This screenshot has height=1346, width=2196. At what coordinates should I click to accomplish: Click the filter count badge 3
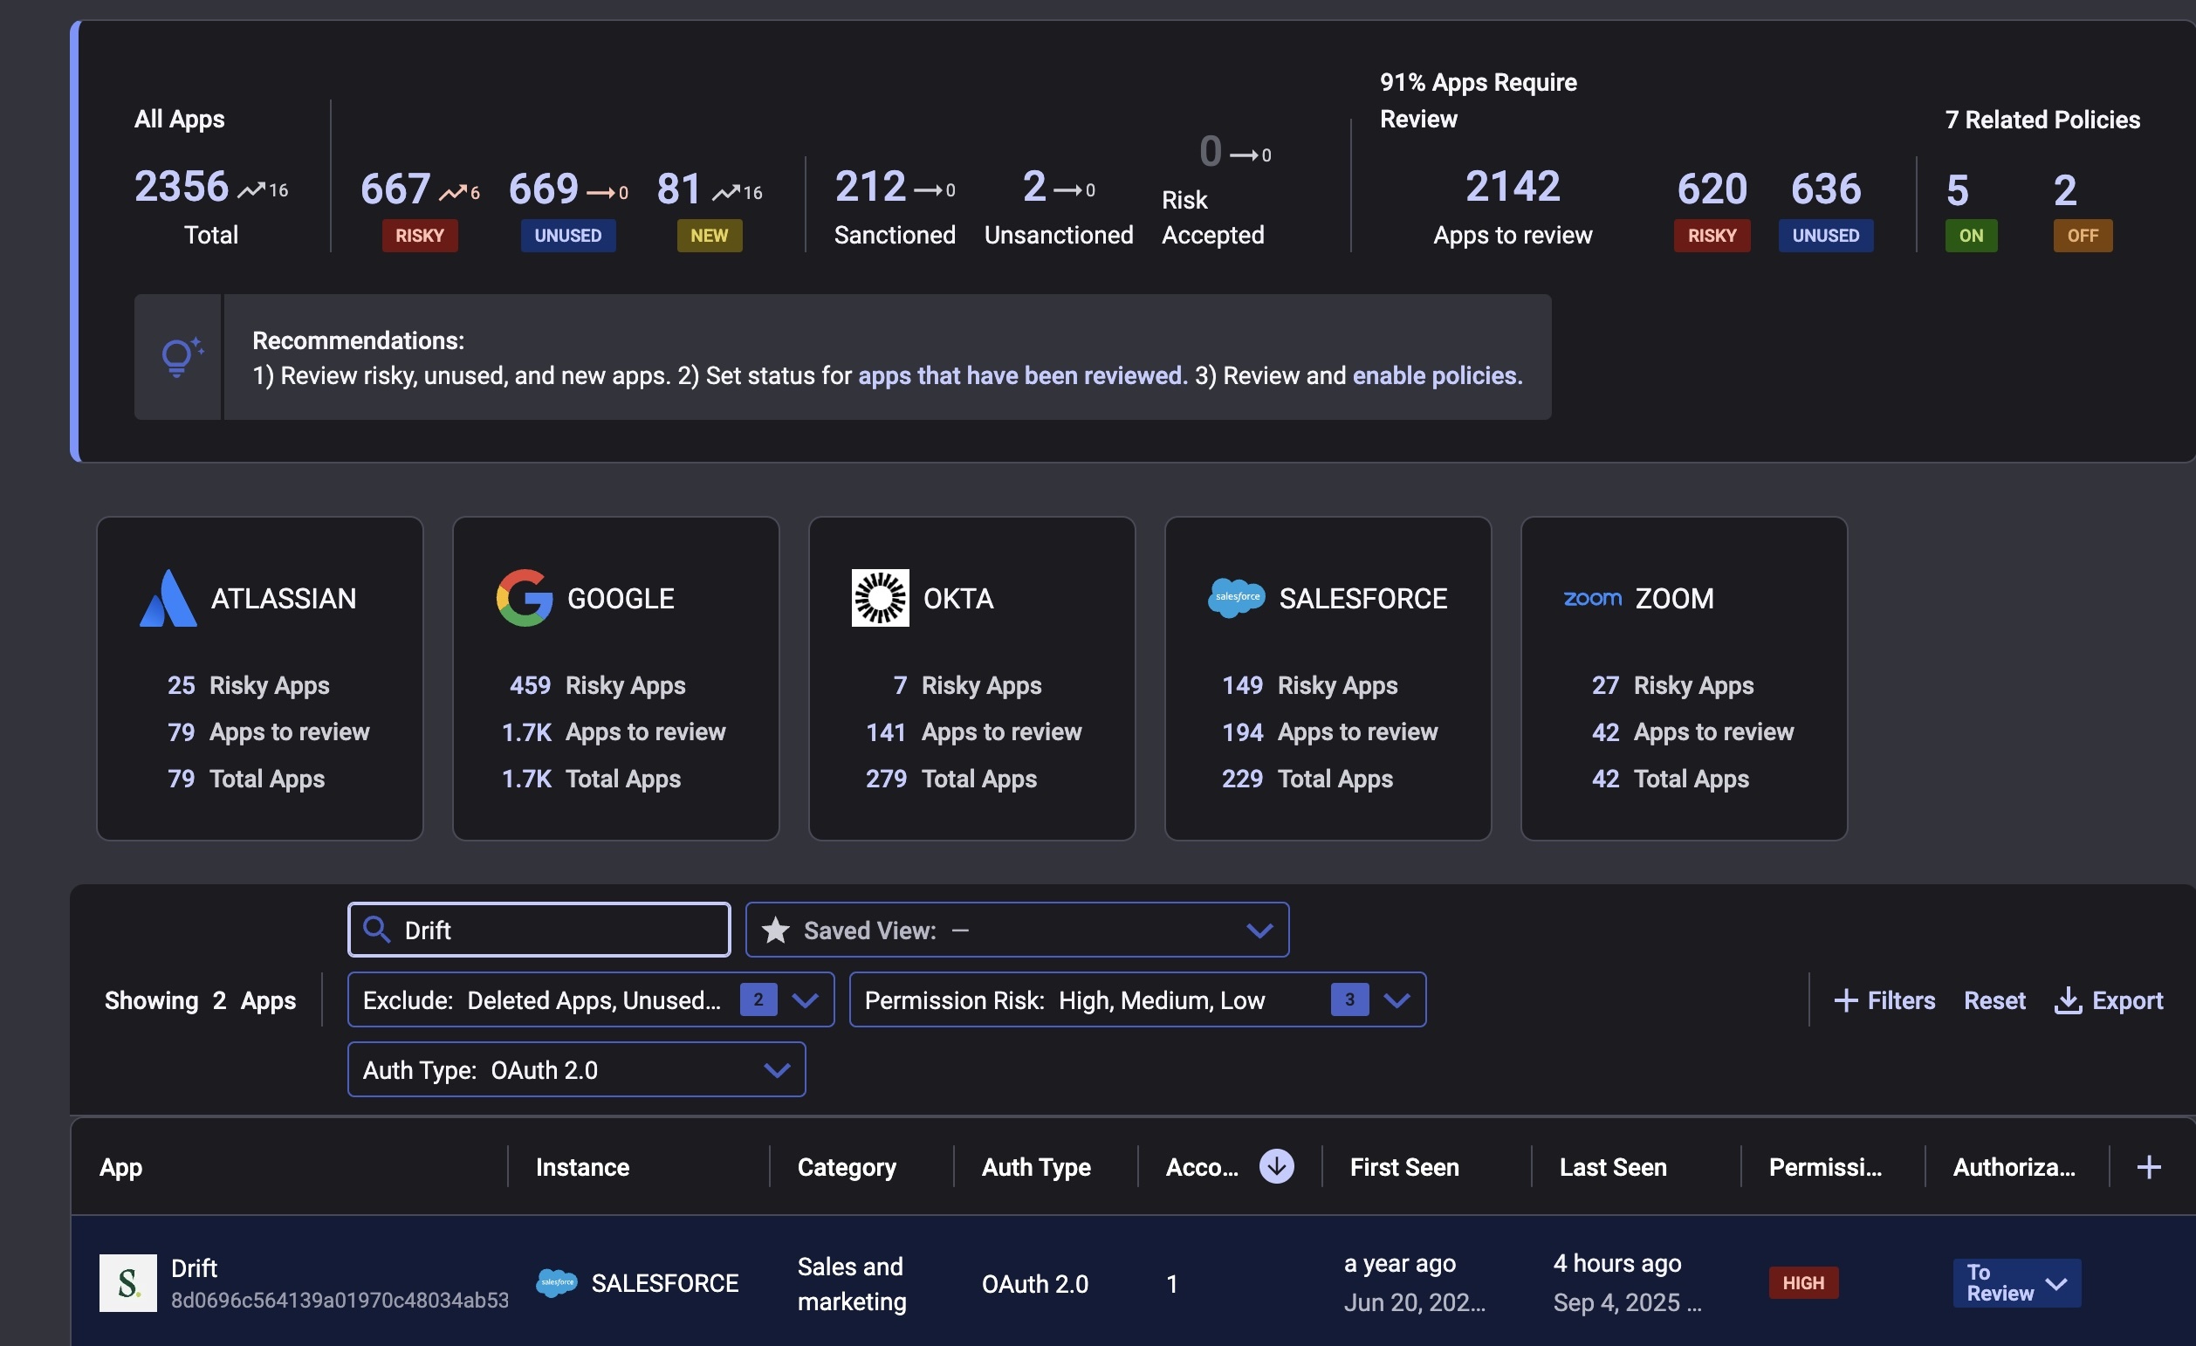point(1349,999)
